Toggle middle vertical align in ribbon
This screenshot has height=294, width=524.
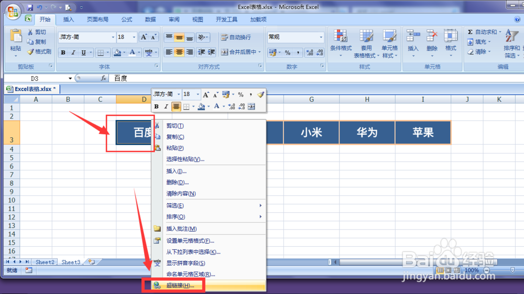pos(179,37)
